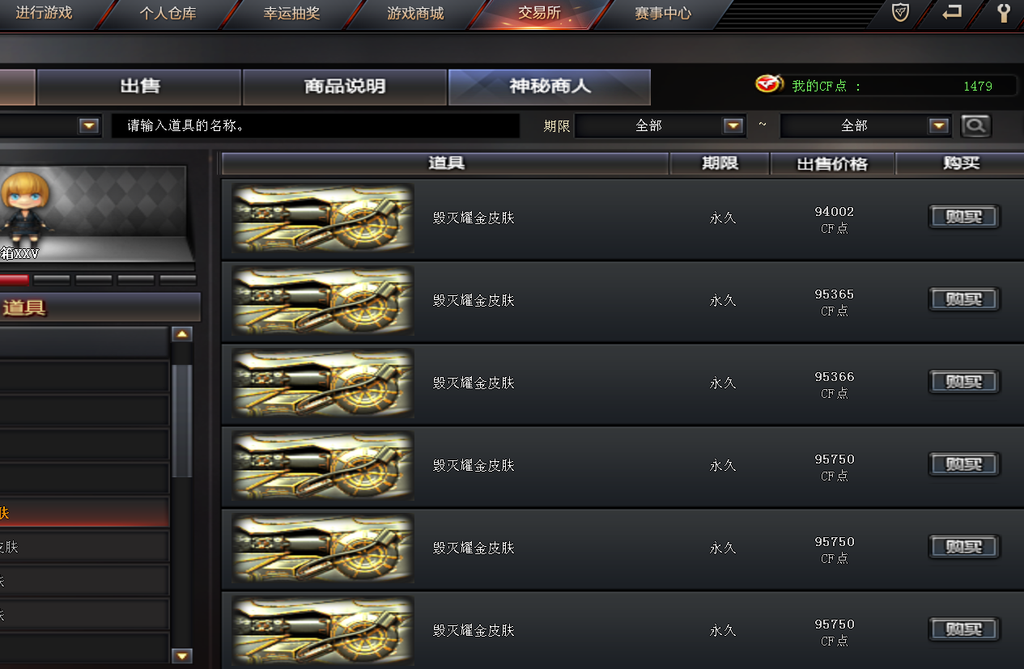Open the 神秘商人 tab

tap(550, 87)
